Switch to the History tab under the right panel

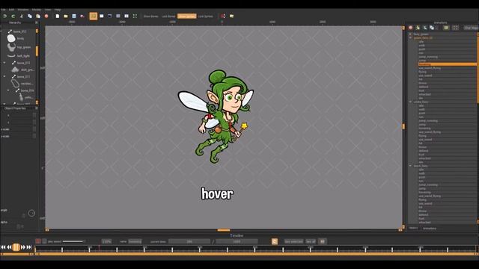[x=413, y=228]
